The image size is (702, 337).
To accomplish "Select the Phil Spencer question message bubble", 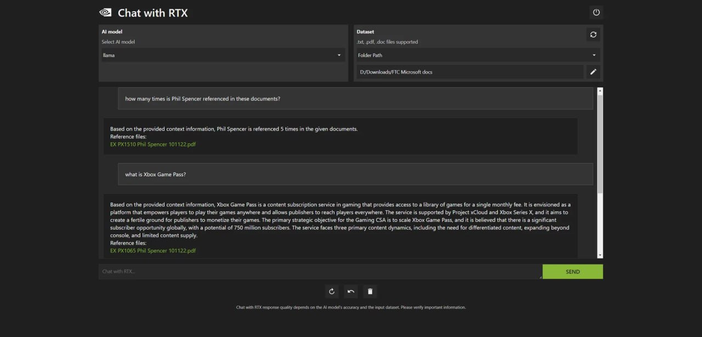I will [x=355, y=99].
